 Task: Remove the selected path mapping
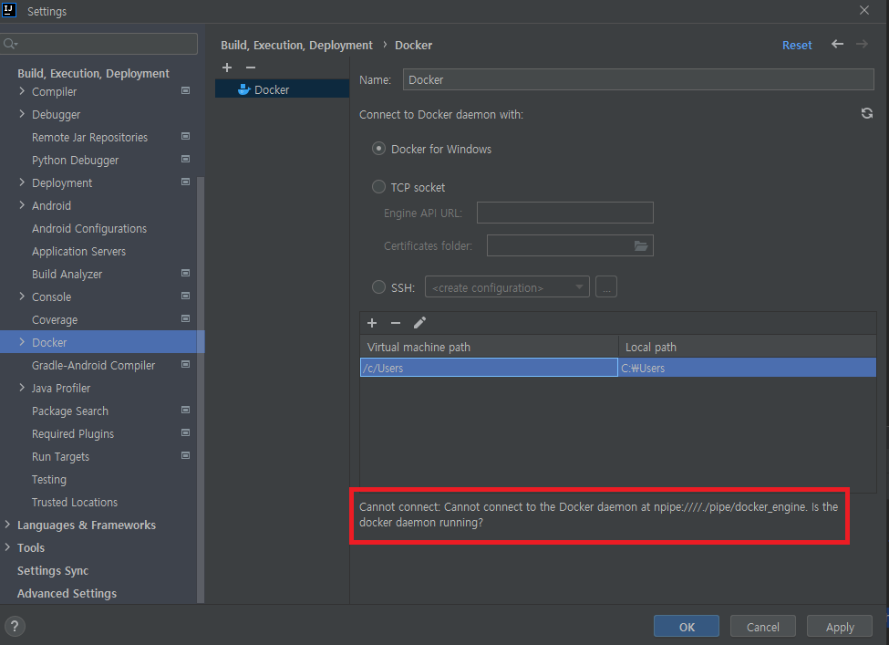pyautogui.click(x=396, y=323)
